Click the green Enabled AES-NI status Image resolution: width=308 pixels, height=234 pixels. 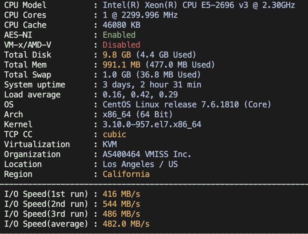119,35
